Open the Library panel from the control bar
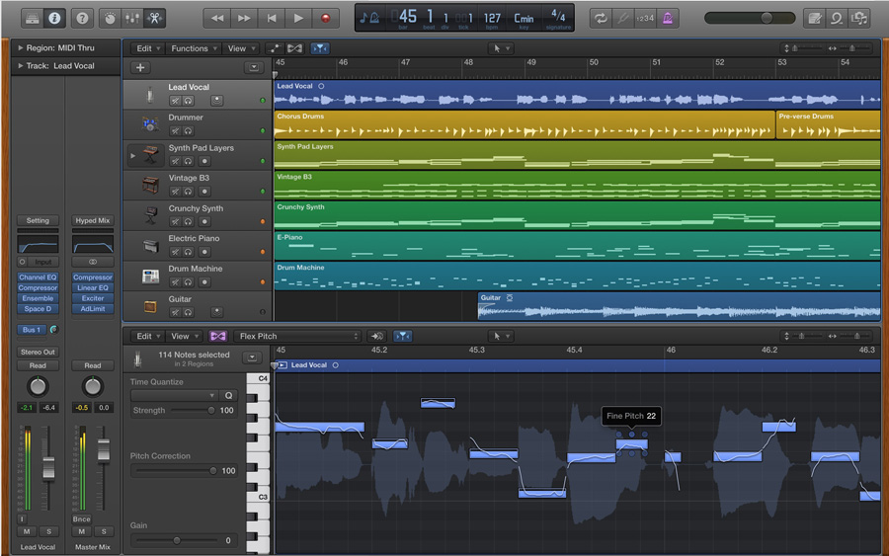 pos(33,18)
